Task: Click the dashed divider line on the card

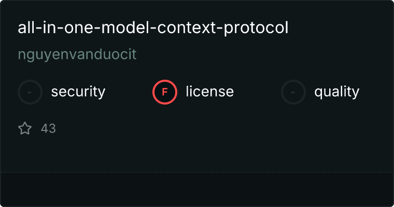Action: point(197,172)
